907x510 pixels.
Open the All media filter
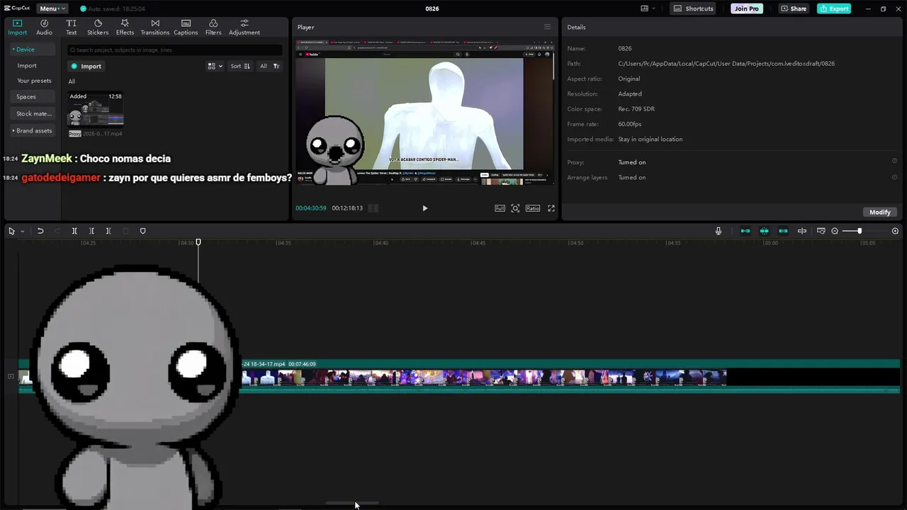pyautogui.click(x=269, y=67)
